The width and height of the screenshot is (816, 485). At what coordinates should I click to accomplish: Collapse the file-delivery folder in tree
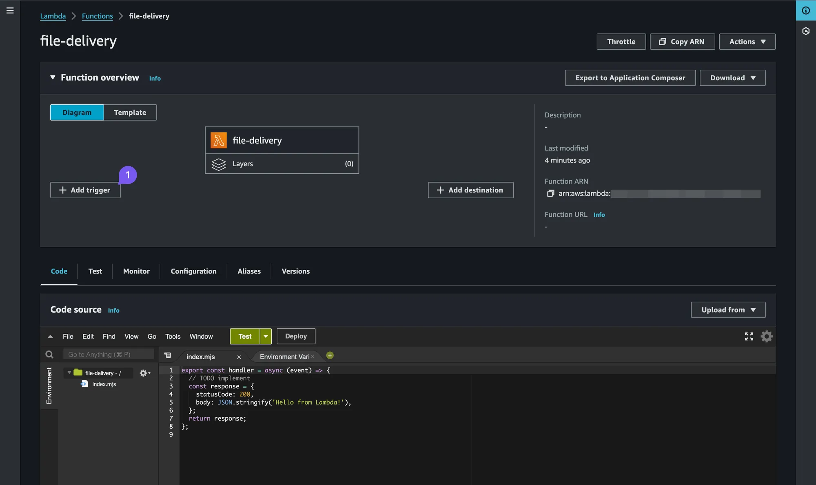coord(69,373)
